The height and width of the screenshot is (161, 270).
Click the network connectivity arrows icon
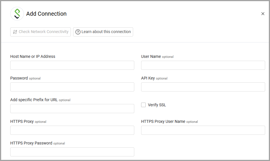pos(15,32)
